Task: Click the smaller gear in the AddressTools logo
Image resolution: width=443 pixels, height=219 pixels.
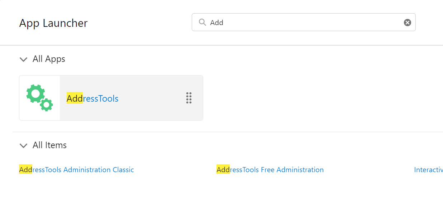Action: tap(47, 104)
